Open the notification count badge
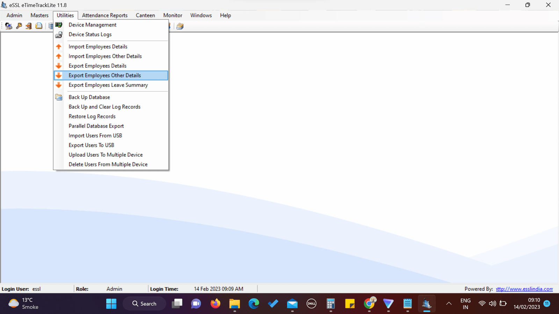This screenshot has width=559, height=314. coord(547,304)
